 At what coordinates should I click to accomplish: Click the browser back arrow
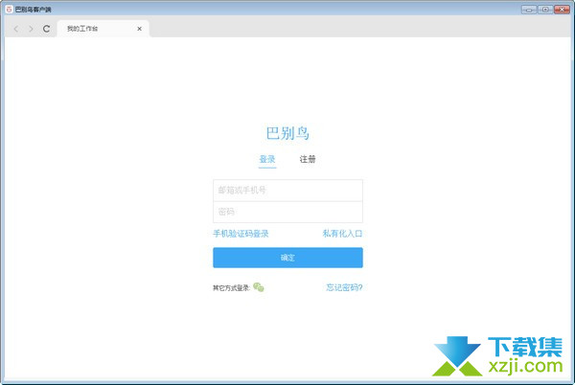[16, 29]
